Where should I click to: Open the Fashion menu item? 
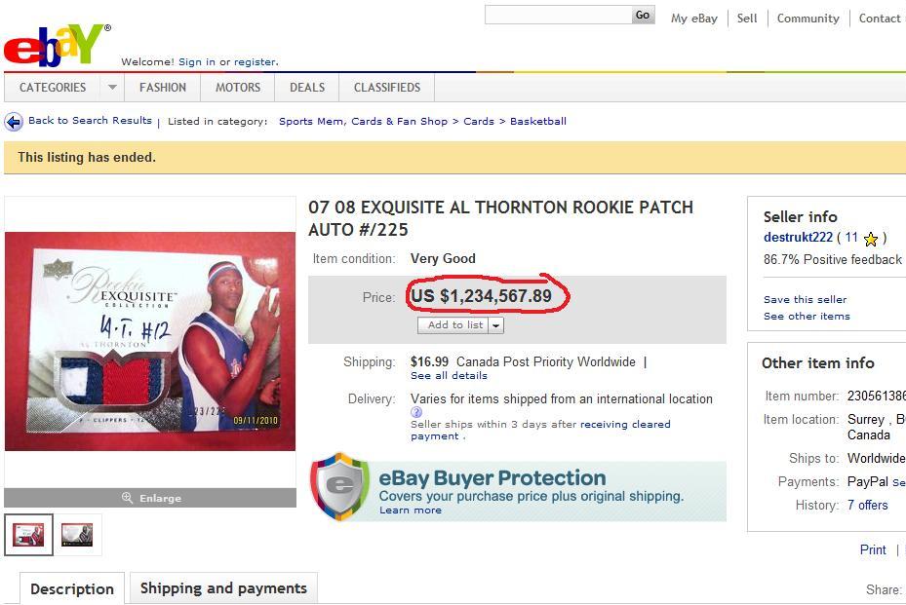click(x=163, y=87)
